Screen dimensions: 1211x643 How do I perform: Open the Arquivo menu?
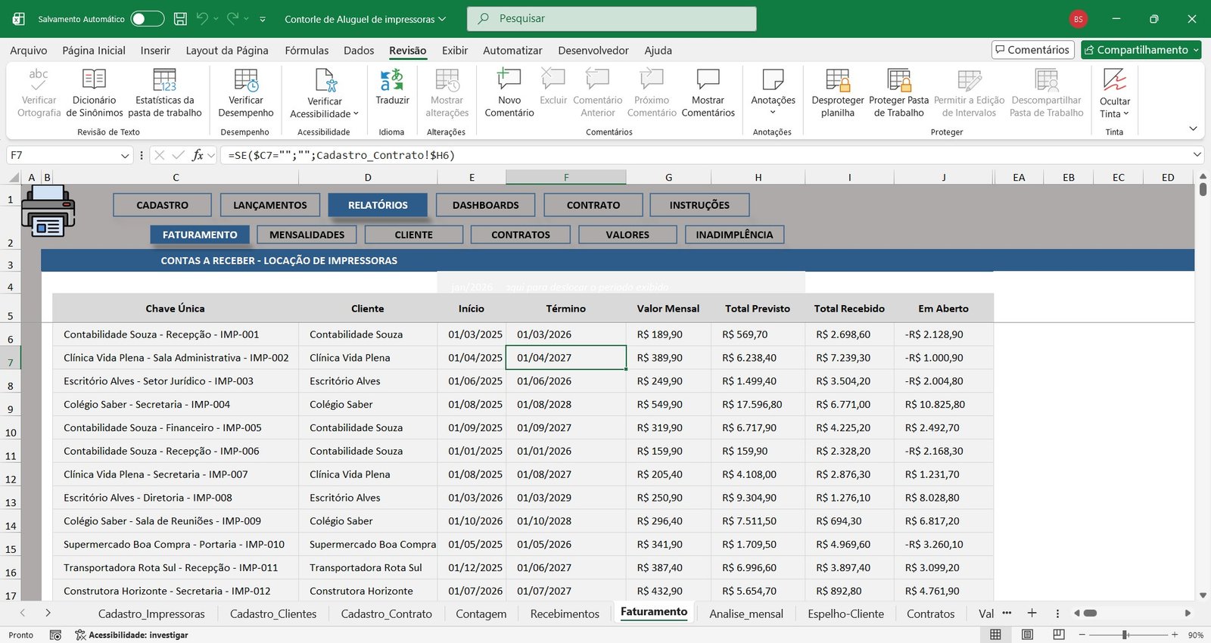coord(28,51)
